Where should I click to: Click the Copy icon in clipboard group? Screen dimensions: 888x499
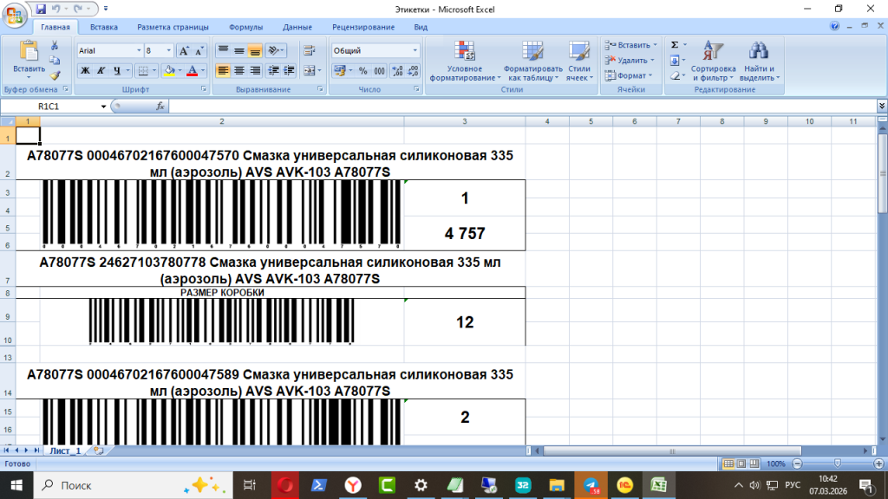click(55, 61)
